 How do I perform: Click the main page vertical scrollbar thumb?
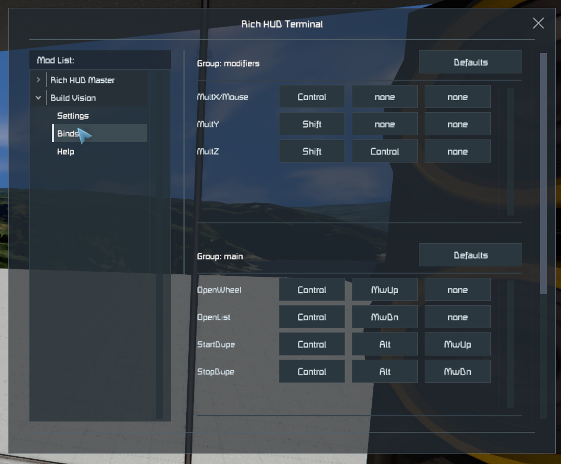[543, 174]
